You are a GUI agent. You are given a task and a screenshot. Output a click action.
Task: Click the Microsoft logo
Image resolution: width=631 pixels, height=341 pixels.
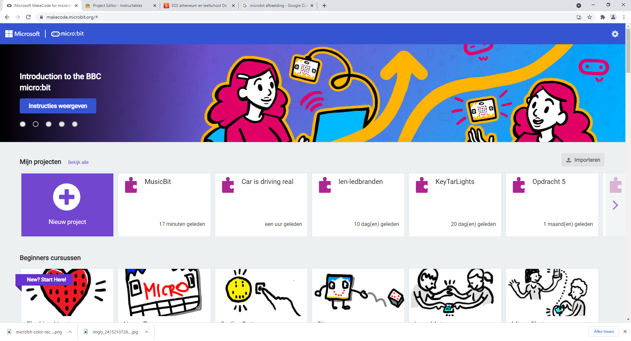tap(22, 34)
